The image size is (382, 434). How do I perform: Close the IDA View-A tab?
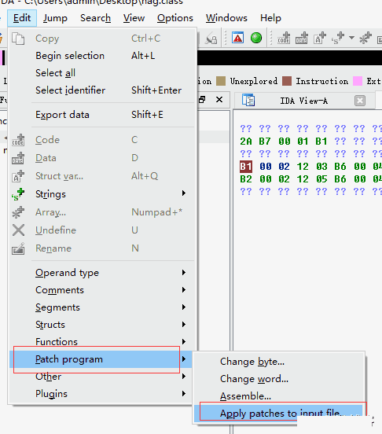point(359,101)
